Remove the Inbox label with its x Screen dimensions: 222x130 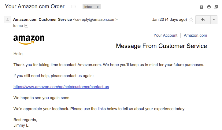(98, 7)
